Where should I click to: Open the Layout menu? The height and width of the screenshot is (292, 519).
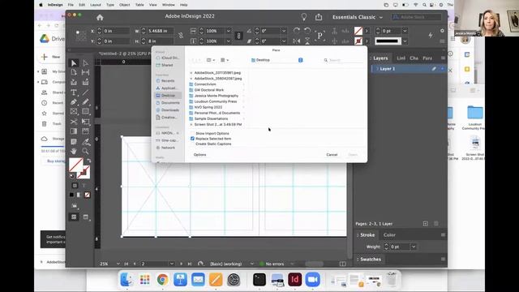(x=96, y=5)
